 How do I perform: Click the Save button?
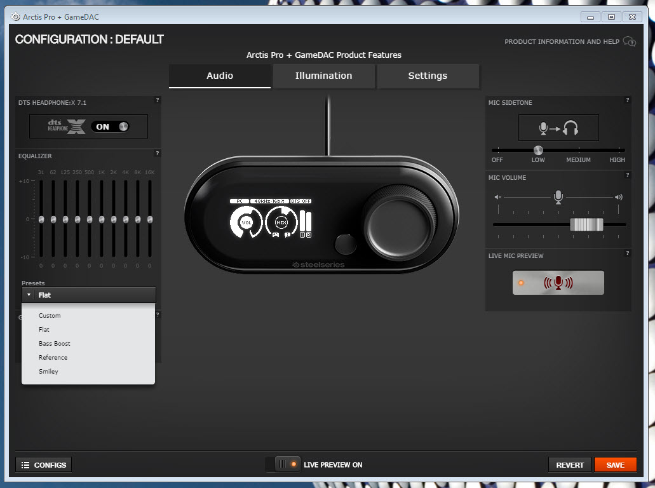click(616, 464)
